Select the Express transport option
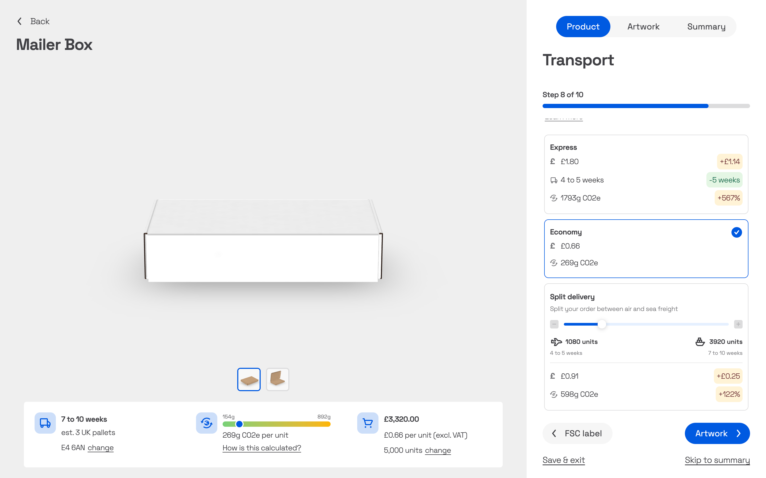This screenshot has width=766, height=478. [646, 174]
